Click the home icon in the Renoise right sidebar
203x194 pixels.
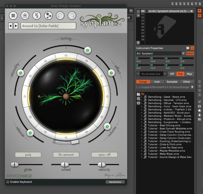point(199,111)
